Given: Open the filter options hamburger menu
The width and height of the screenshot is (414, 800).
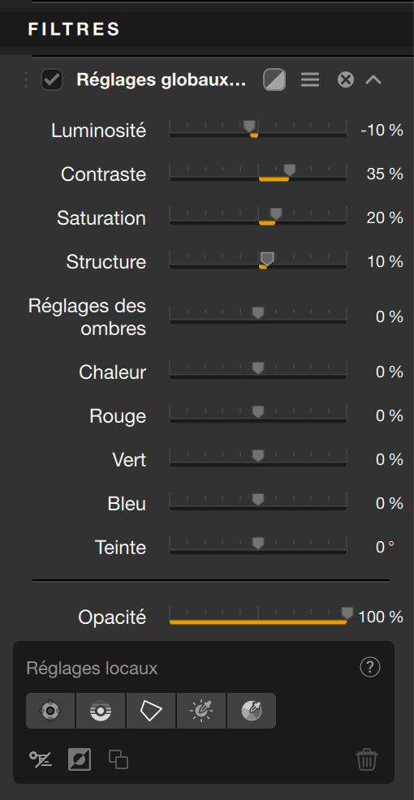Looking at the screenshot, I should coord(310,80).
